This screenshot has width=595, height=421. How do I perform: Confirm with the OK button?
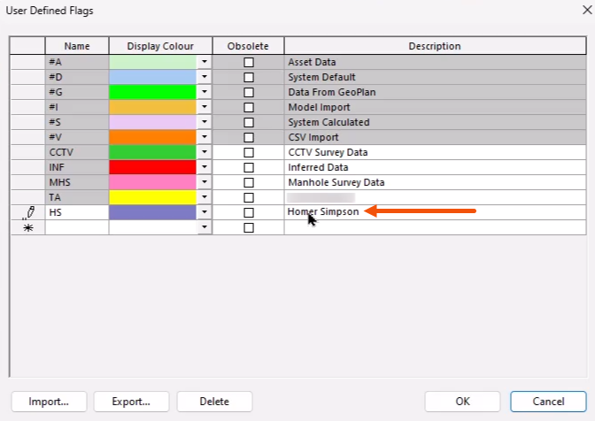462,402
